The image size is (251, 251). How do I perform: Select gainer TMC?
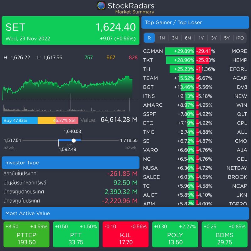(148, 132)
